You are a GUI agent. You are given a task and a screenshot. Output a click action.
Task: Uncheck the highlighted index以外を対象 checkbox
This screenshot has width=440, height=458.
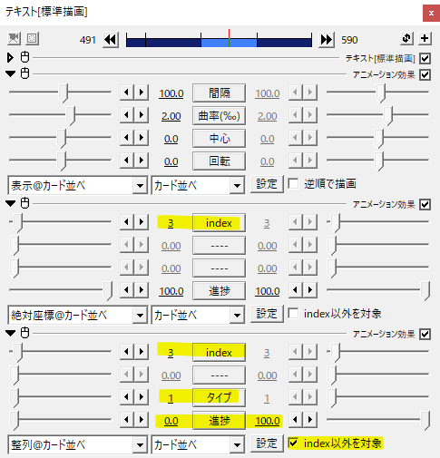293,443
